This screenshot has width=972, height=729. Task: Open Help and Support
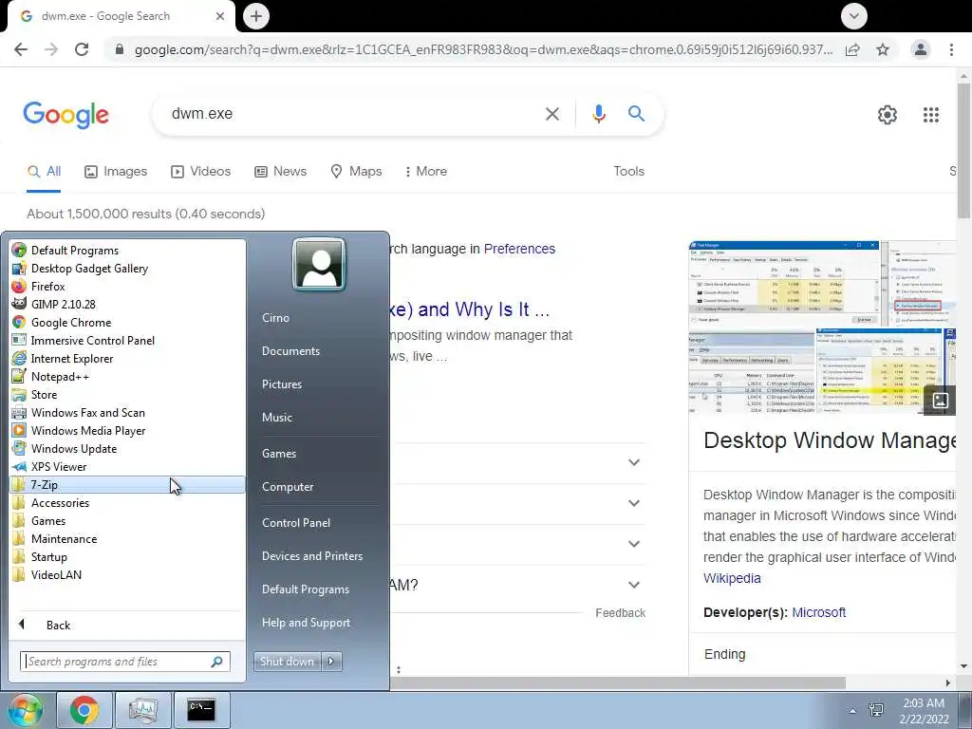307,623
